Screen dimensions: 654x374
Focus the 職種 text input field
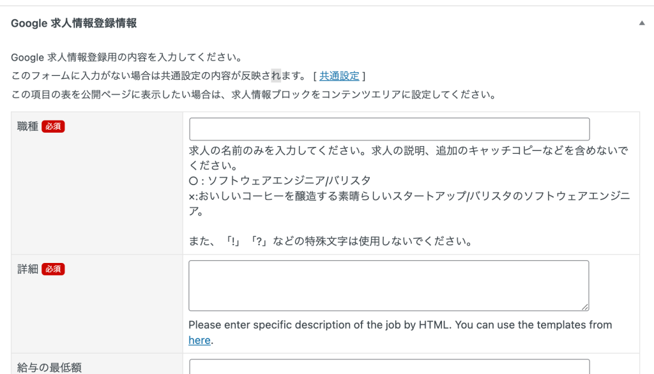pyautogui.click(x=389, y=130)
